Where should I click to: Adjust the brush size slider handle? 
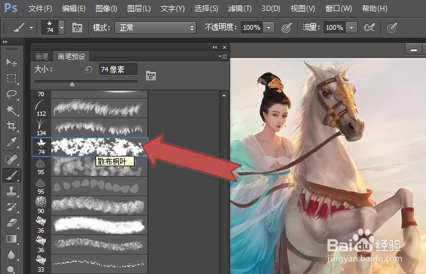point(72,85)
